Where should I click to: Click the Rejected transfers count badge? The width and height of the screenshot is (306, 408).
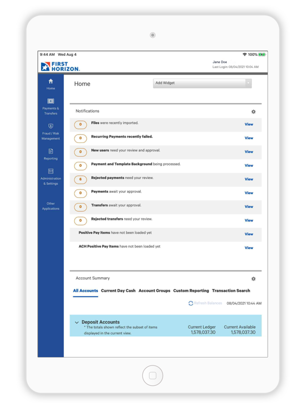pos(80,220)
